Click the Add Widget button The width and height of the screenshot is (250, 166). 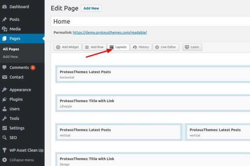click(x=67, y=47)
